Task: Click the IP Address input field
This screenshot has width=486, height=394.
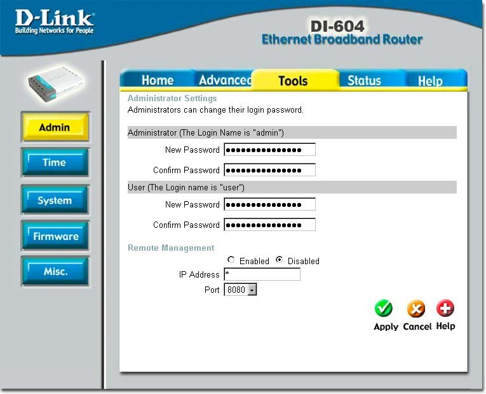Action: pyautogui.click(x=262, y=274)
